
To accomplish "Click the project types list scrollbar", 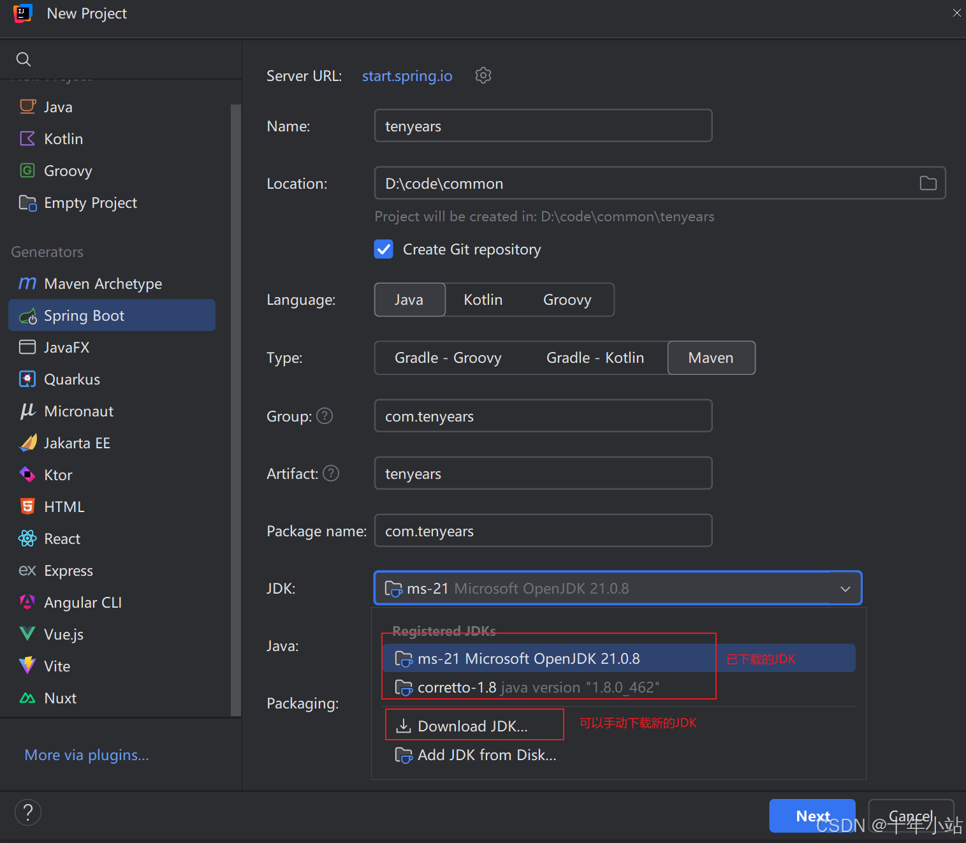I will tap(236, 410).
